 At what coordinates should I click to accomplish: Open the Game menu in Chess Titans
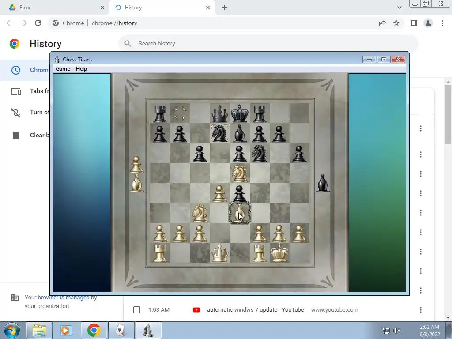pos(63,69)
